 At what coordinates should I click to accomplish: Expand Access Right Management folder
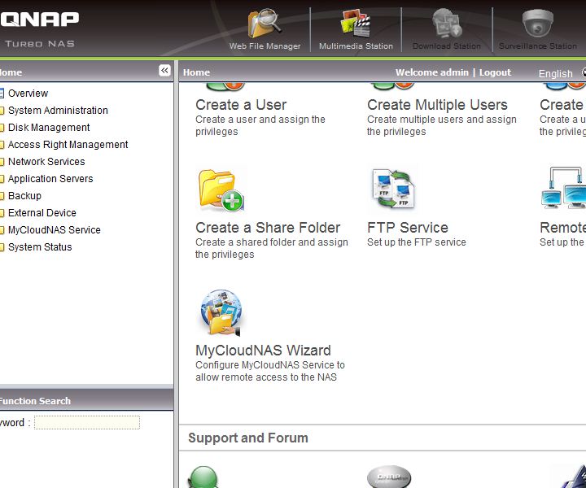tap(68, 145)
